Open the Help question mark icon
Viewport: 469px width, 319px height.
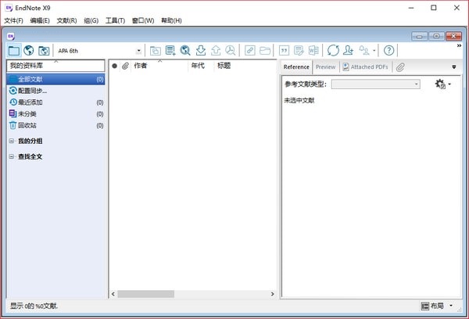[388, 50]
